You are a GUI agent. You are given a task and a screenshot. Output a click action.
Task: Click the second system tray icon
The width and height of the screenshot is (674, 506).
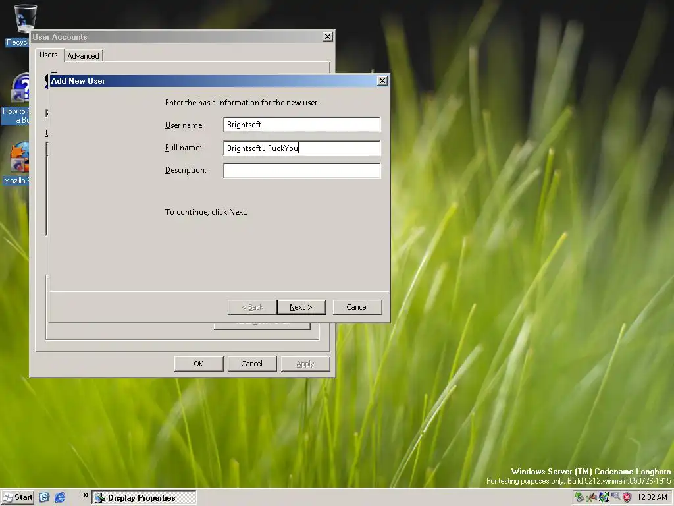coord(592,497)
